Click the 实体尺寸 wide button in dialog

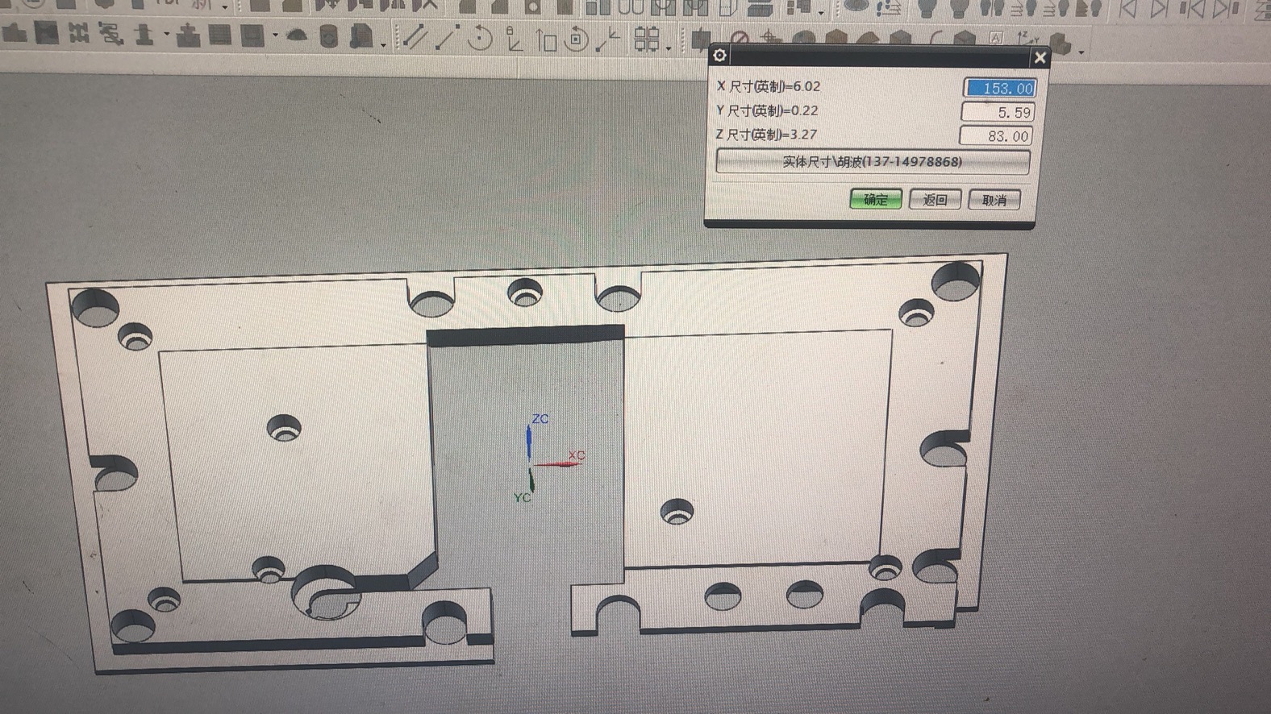pos(872,162)
